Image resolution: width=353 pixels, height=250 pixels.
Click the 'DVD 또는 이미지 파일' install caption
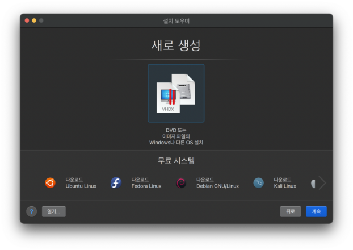pos(176,136)
